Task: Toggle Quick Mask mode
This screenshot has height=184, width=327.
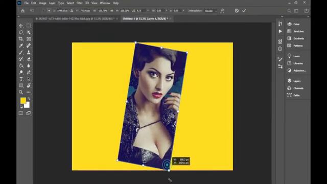Action: pyautogui.click(x=21, y=113)
